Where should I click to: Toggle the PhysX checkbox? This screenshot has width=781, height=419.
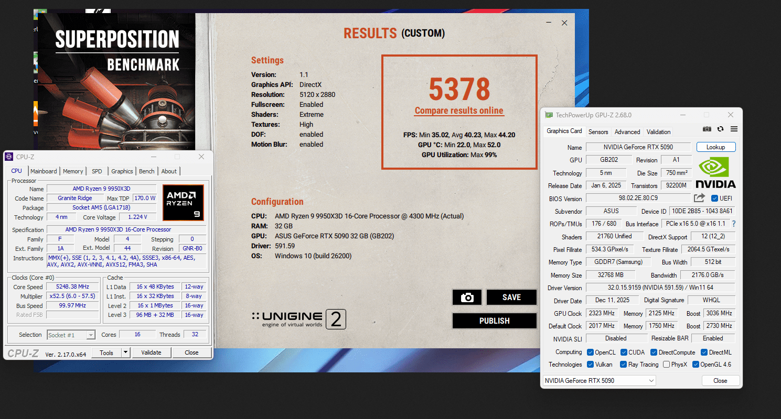[666, 365]
